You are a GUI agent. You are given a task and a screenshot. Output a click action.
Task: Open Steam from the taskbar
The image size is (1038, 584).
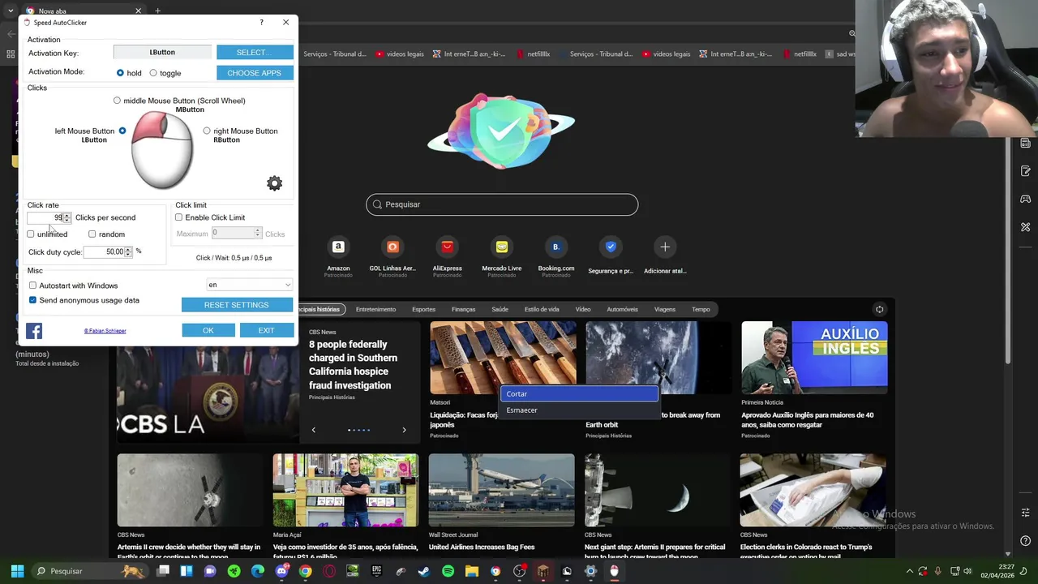[x=424, y=571]
